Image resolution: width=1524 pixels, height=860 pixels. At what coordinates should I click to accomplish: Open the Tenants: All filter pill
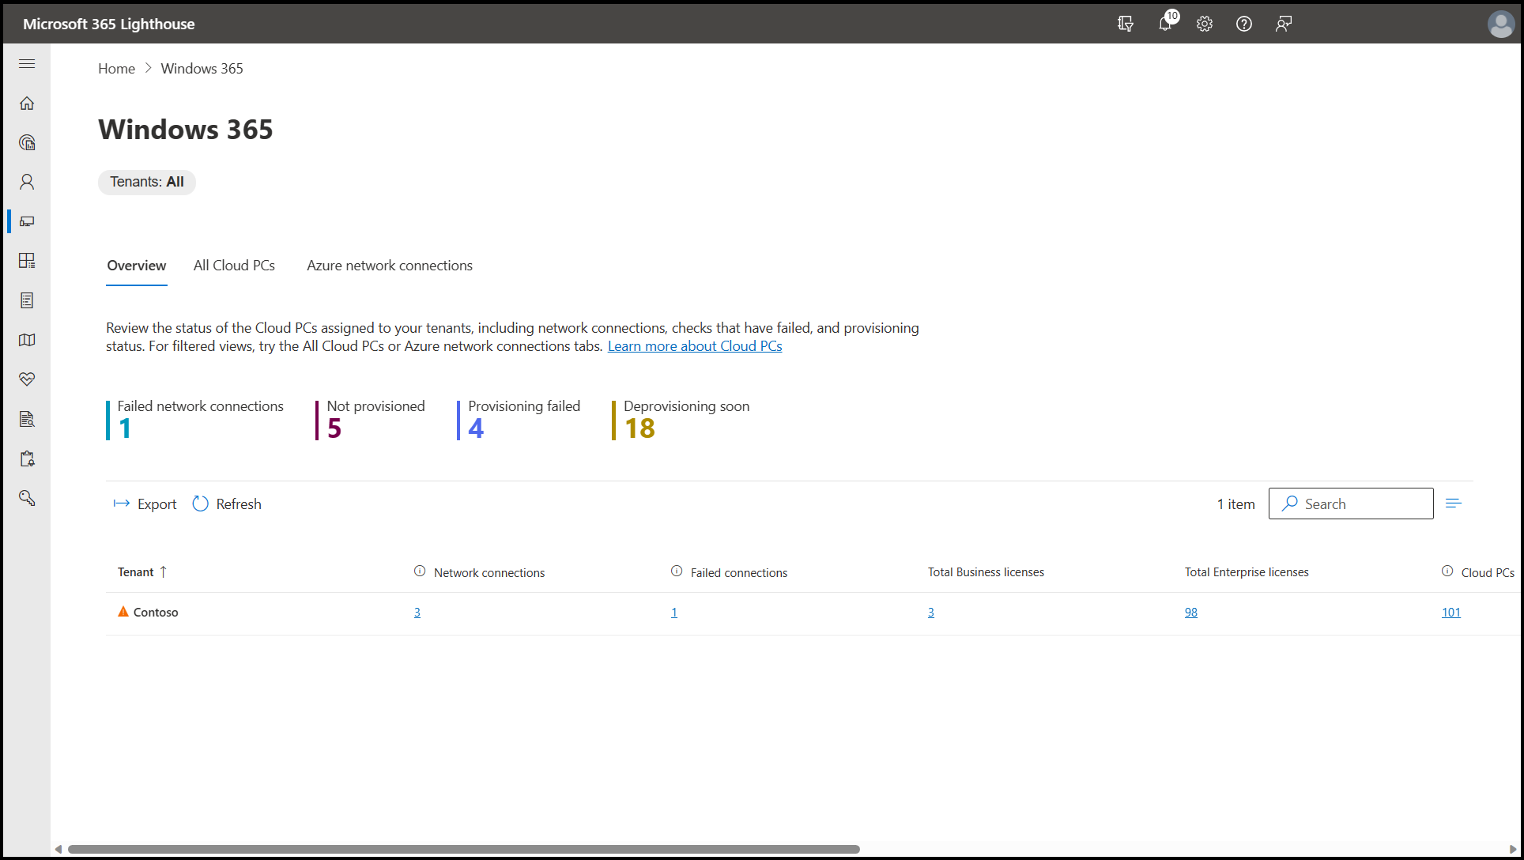pos(147,182)
